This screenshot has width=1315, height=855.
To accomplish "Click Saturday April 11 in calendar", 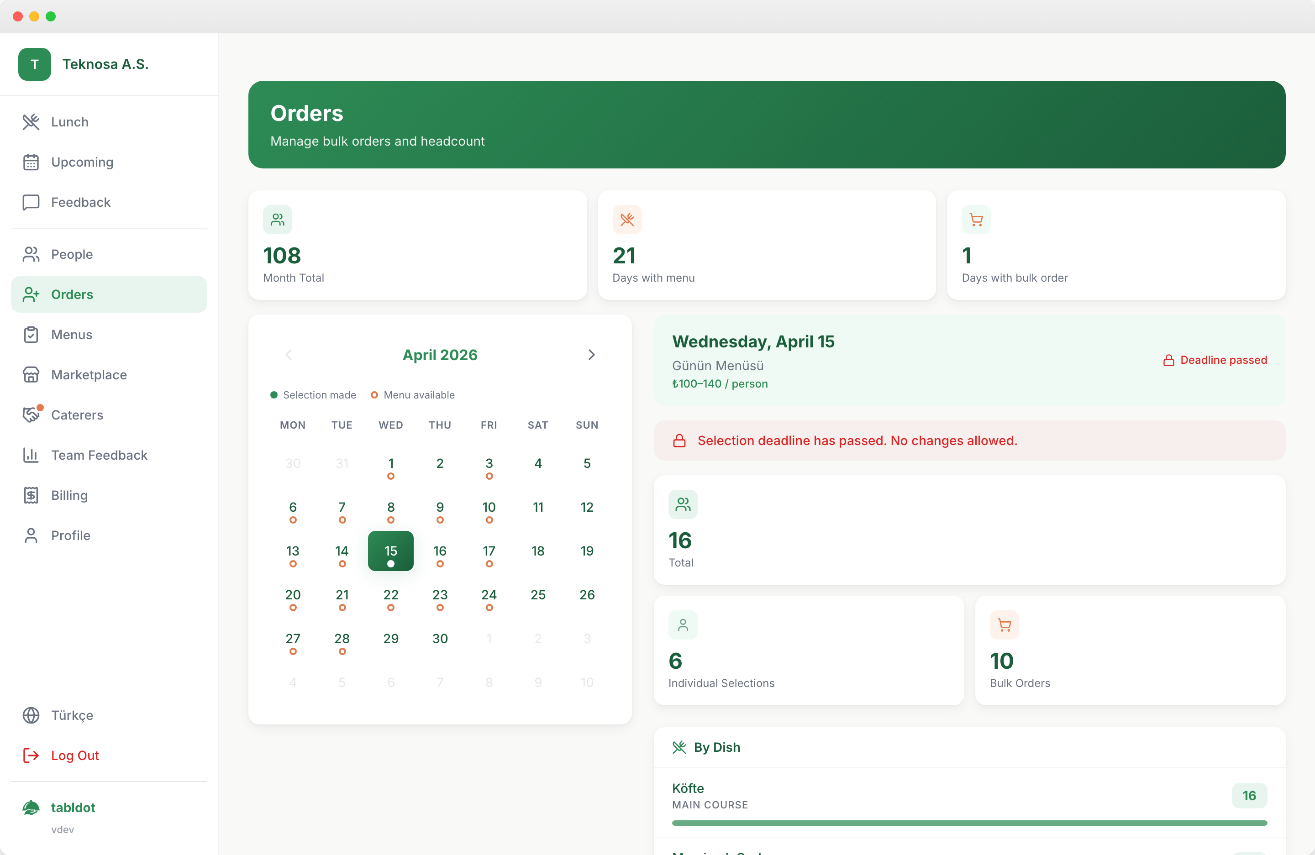I will click(x=538, y=508).
